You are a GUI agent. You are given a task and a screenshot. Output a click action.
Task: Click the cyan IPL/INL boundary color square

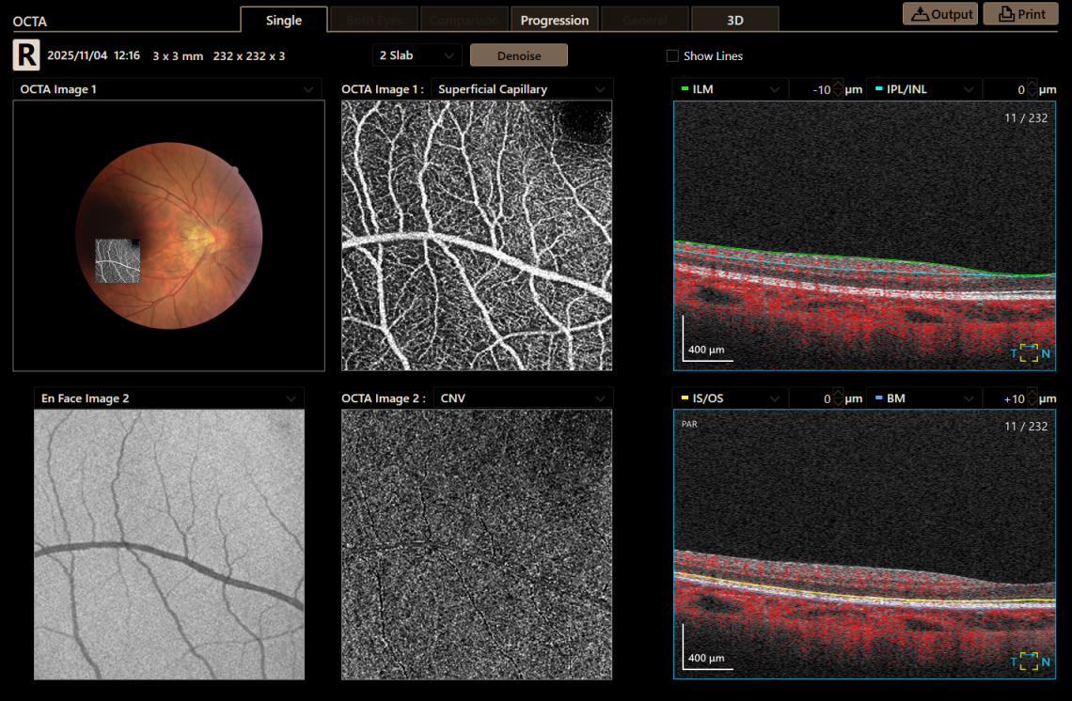tap(878, 88)
